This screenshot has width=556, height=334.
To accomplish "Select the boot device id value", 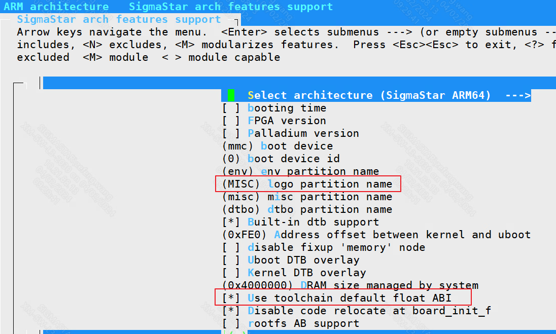I will point(281,159).
